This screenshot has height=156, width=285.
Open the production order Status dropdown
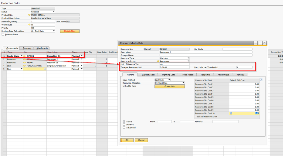[x=54, y=12]
